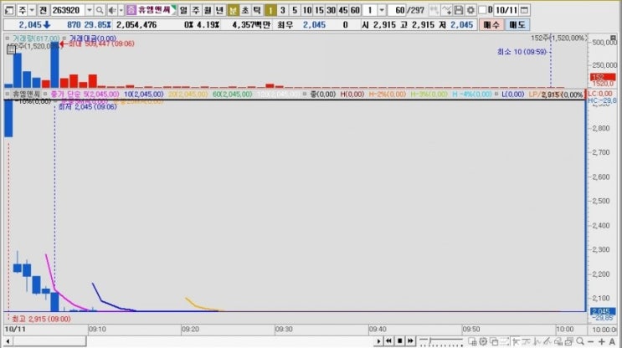Click the print icon in bottom toolbar
This screenshot has width=622, height=348.
coord(558,341)
